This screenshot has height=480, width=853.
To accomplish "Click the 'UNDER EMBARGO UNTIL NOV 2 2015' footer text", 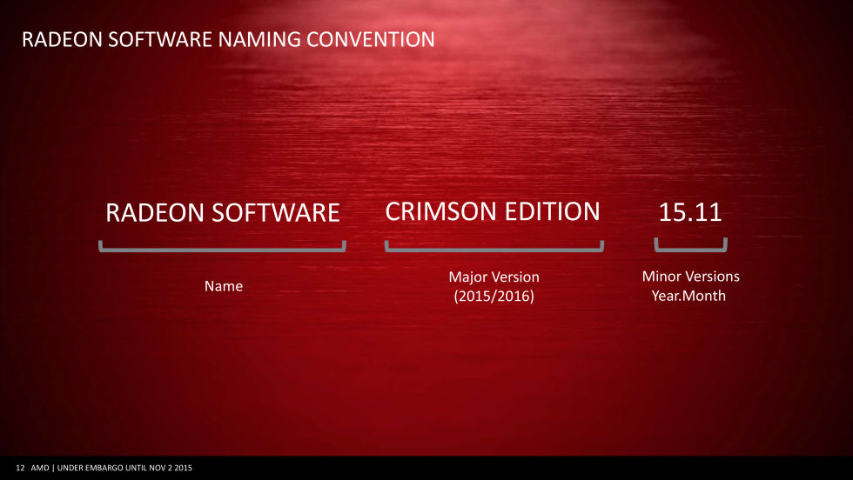I will coord(124,468).
